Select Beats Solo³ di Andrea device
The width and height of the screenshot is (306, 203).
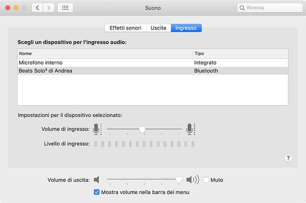[x=152, y=71]
